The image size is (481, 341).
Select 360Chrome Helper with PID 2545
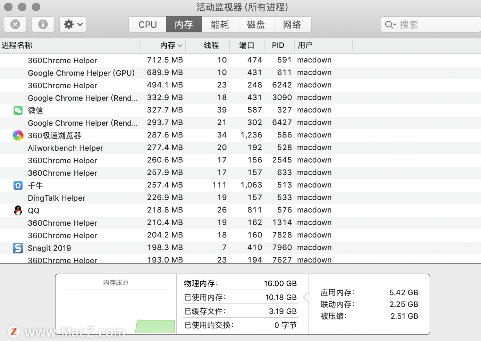pos(240,160)
